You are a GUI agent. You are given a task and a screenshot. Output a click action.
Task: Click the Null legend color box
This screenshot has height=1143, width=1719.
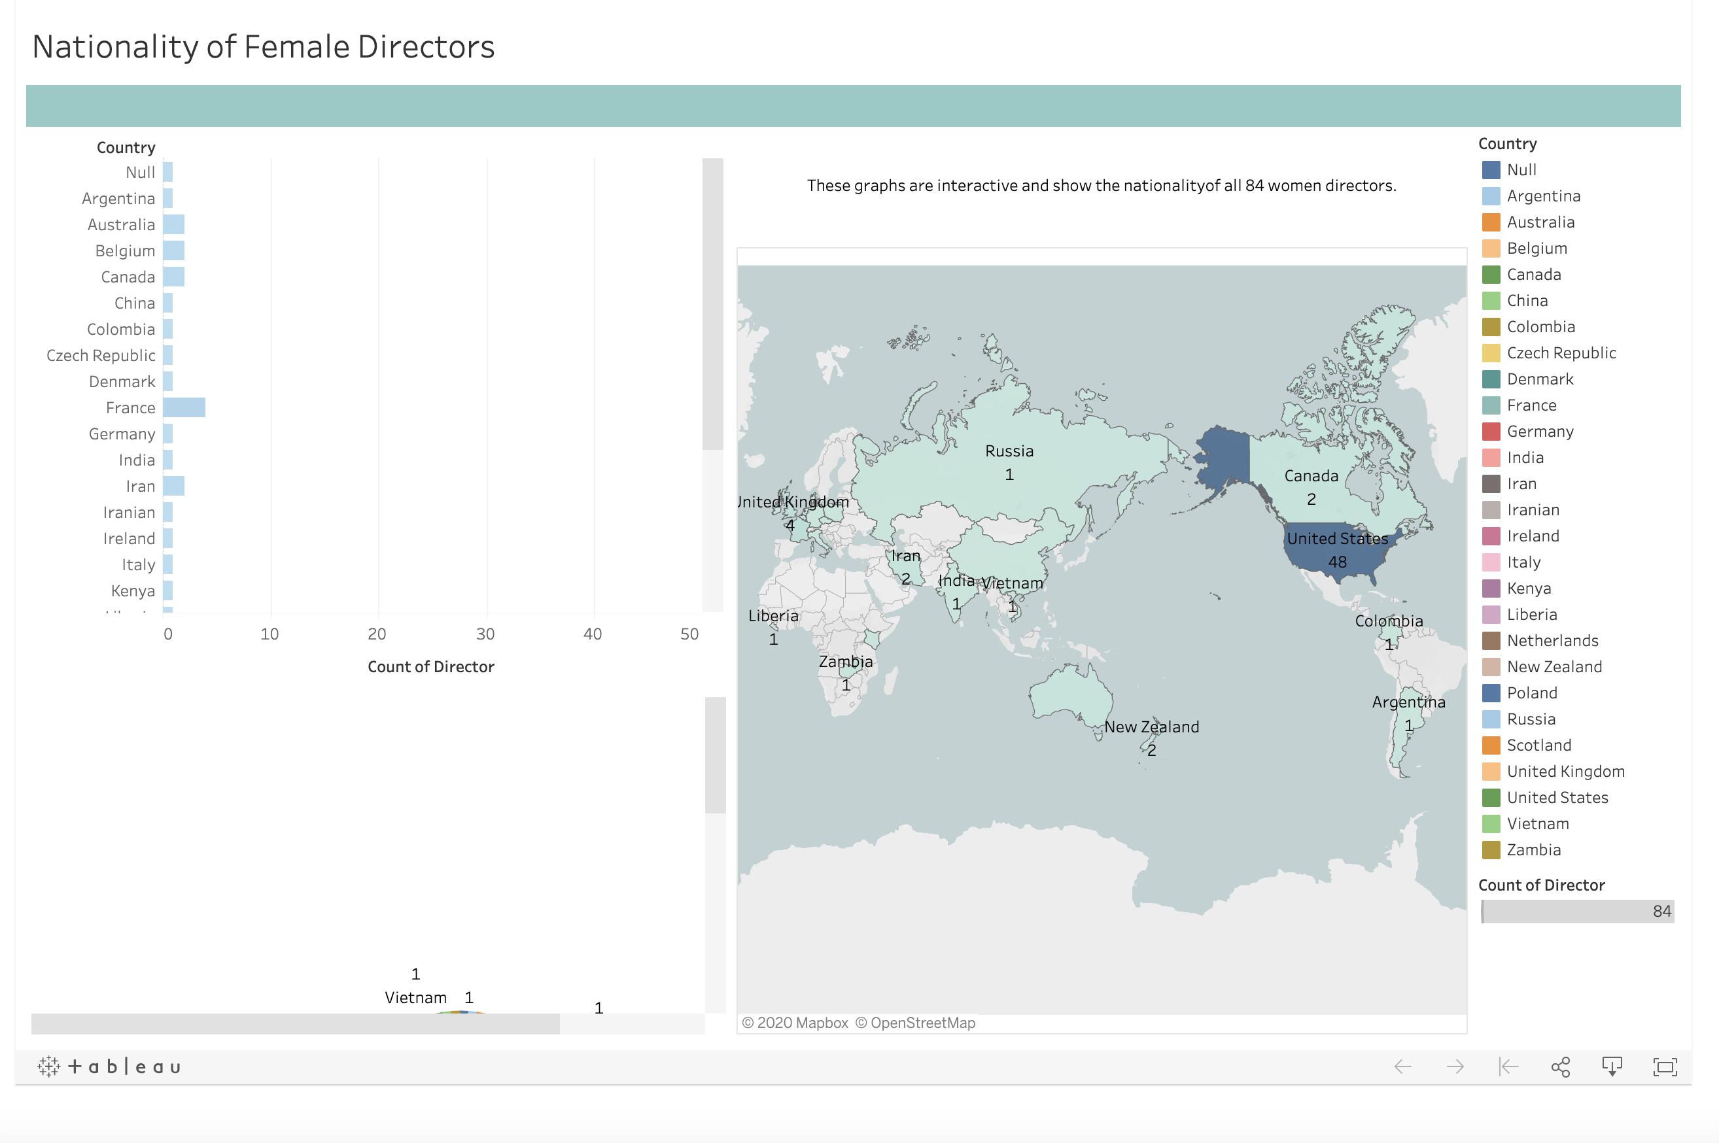[1491, 170]
